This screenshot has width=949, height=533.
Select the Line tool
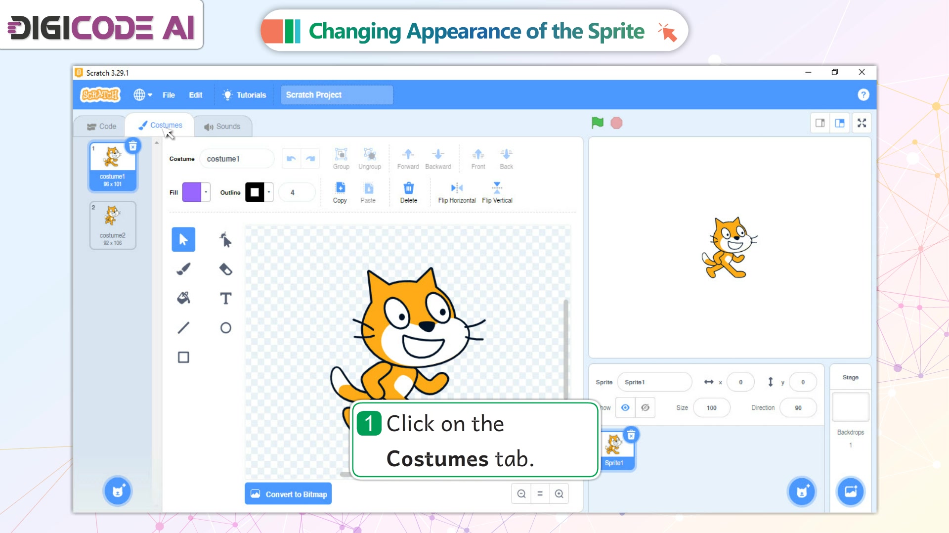pyautogui.click(x=183, y=328)
